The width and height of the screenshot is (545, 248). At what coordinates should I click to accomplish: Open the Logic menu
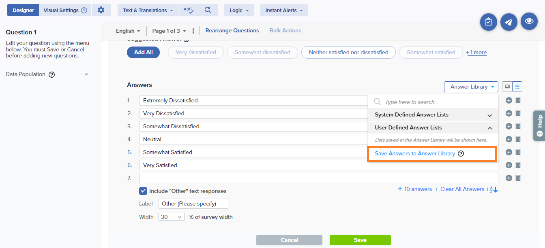coord(239,10)
